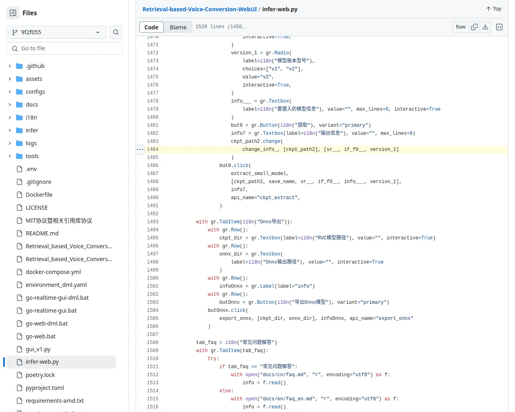515x412 pixels.
Task: Click the search files magnifier button
Action: 116,32
